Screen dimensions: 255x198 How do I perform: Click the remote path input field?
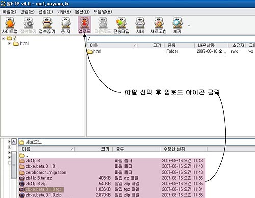(x=171, y=39)
